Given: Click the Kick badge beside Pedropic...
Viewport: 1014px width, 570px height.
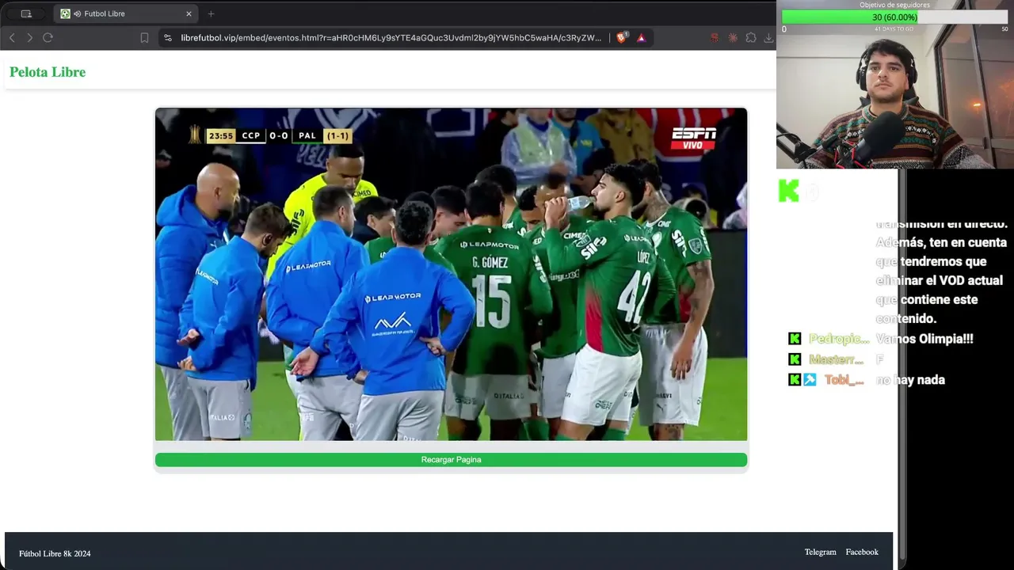Looking at the screenshot, I should (x=795, y=339).
